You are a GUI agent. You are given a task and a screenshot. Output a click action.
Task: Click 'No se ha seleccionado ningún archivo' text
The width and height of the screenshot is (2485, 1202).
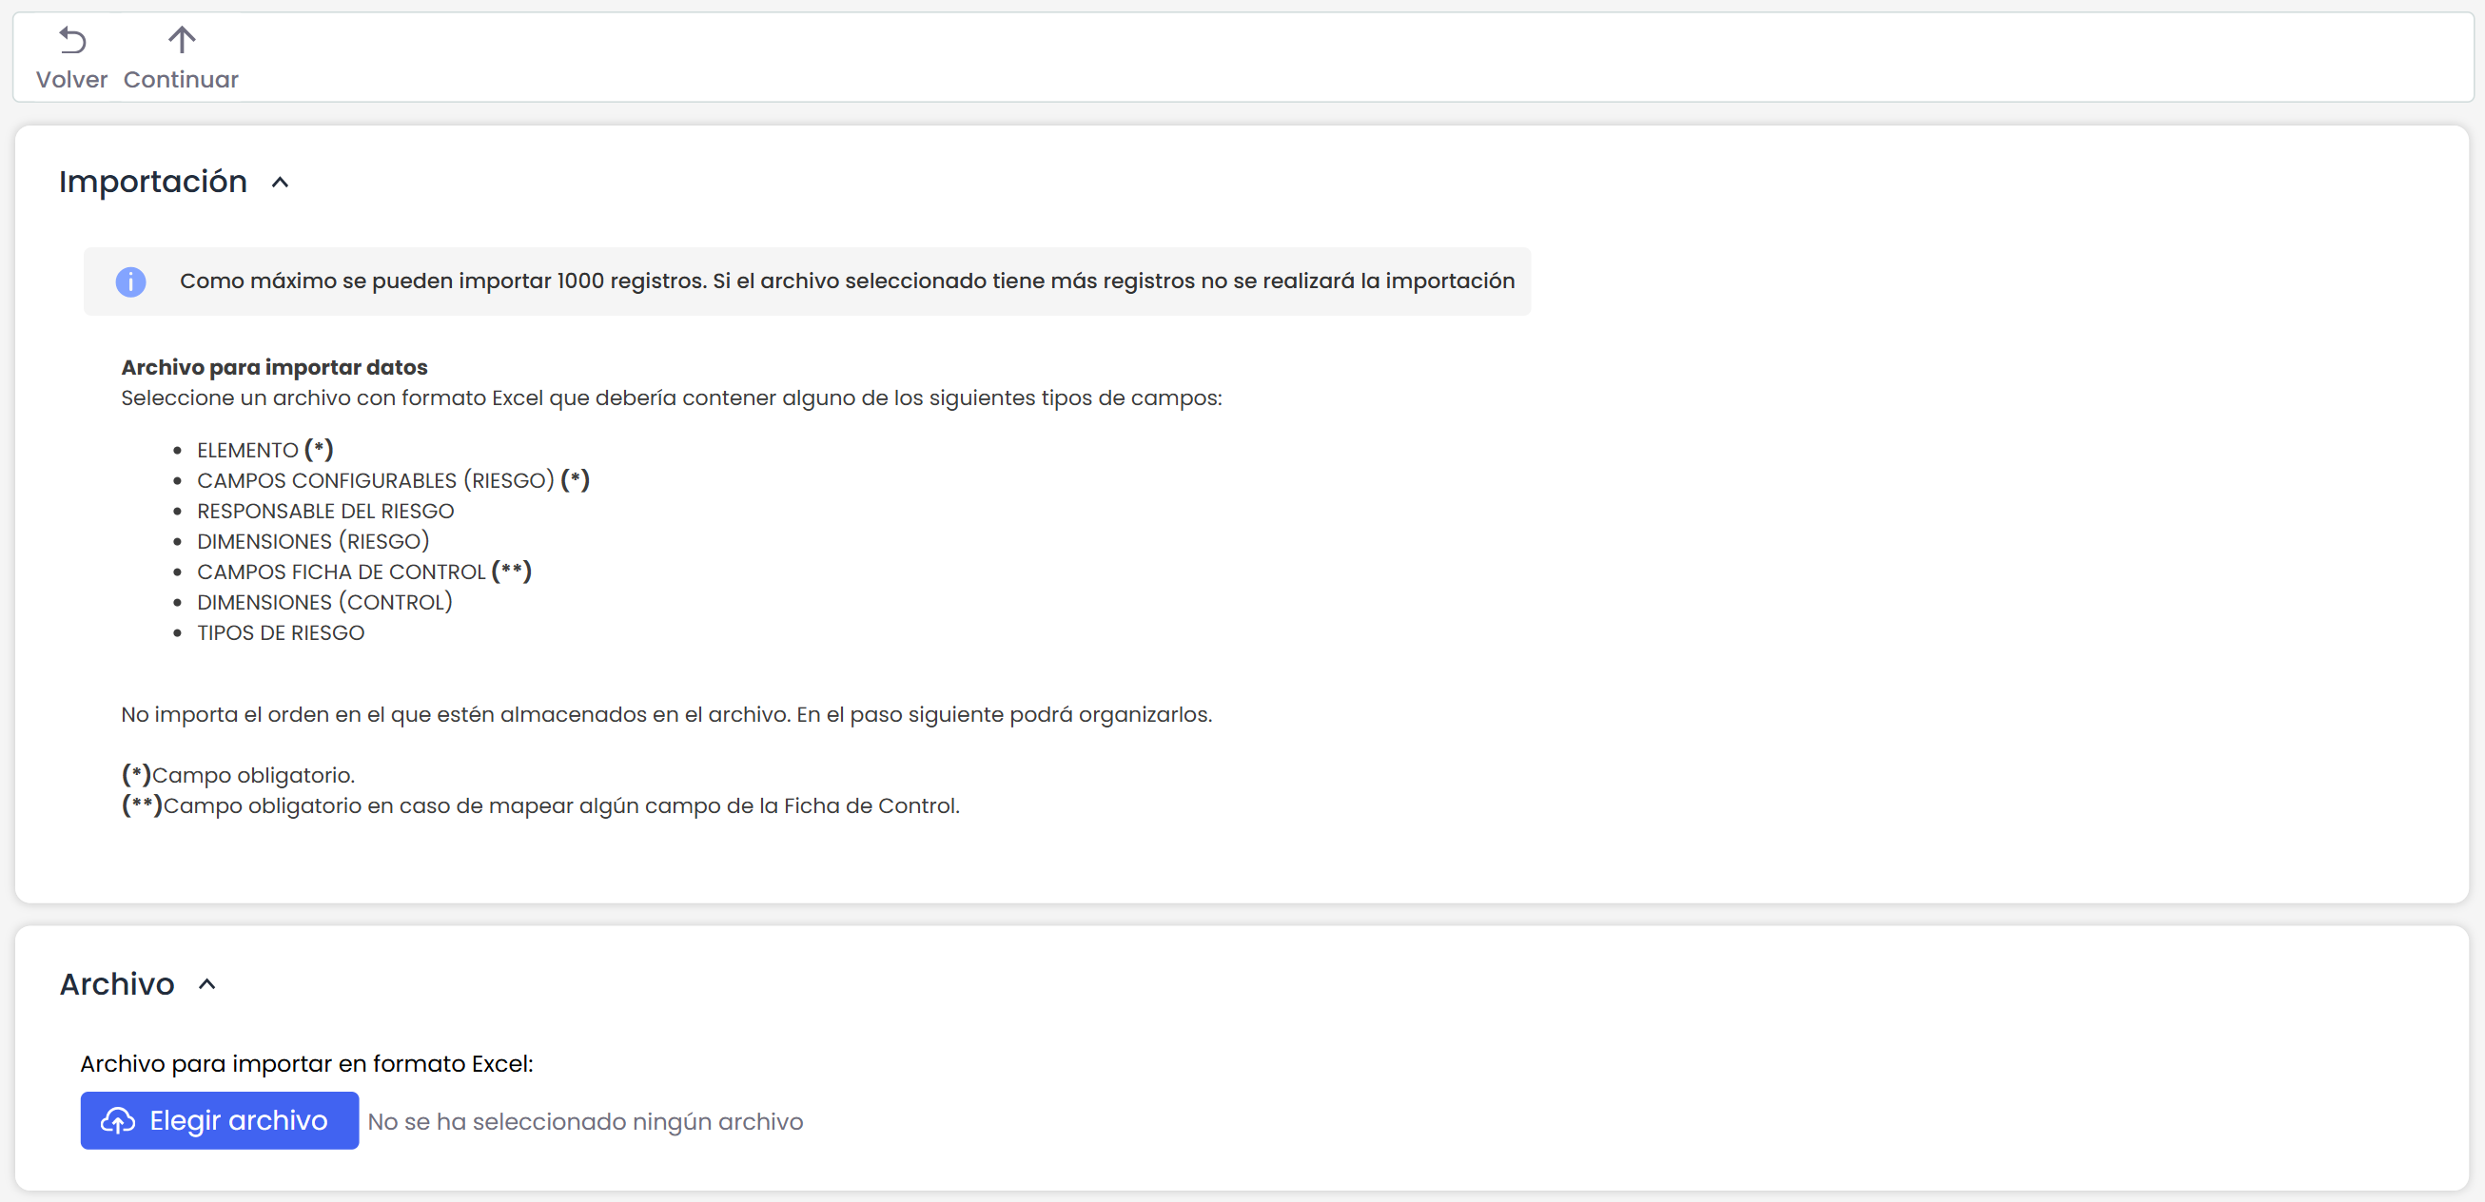click(585, 1121)
